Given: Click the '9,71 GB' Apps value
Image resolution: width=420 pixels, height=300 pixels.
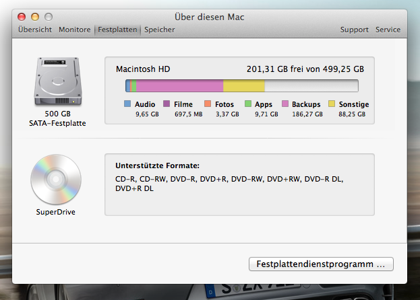Looking at the screenshot, I should click(x=266, y=114).
